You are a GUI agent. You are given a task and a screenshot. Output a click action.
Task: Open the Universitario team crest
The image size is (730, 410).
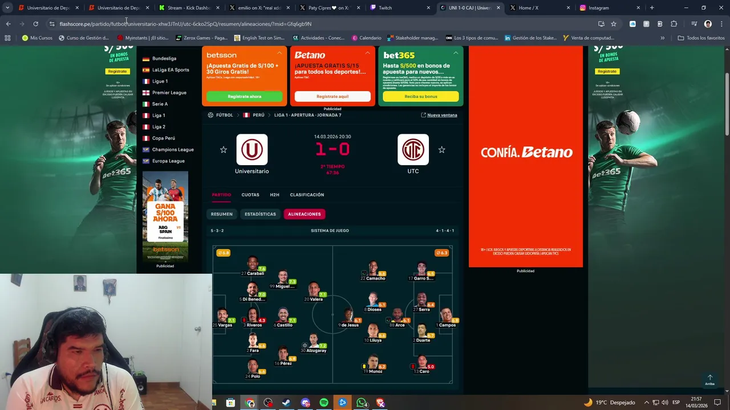[252, 149]
